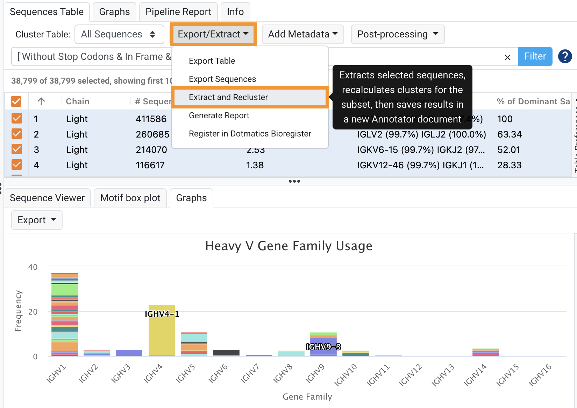
Task: Click the blue Filter button
Action: pyautogui.click(x=535, y=56)
